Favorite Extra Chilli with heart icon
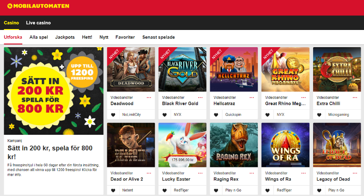Screen dimensions: 364x196 point(319,114)
